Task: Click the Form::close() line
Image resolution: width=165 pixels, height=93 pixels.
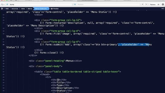Action: pos(49,53)
